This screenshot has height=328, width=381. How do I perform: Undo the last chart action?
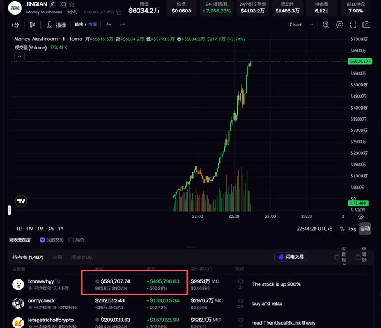pyautogui.click(x=109, y=25)
